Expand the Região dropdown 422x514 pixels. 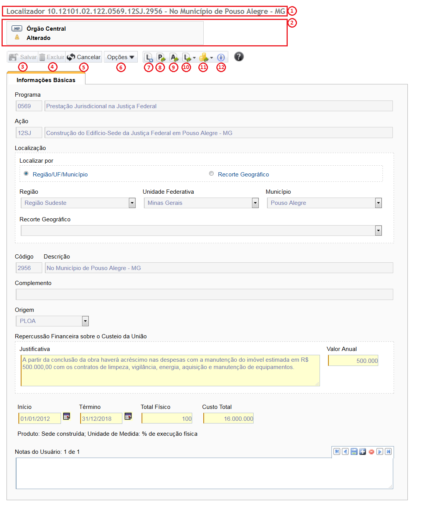(x=132, y=203)
